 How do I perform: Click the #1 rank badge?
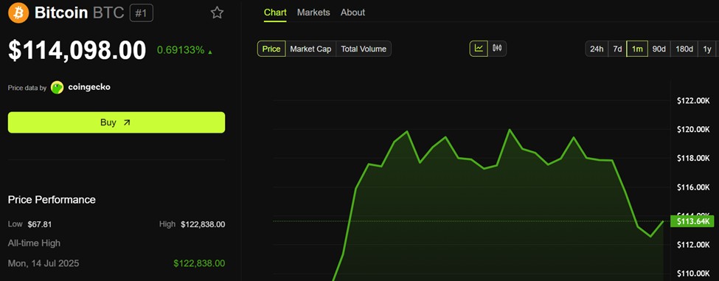142,13
